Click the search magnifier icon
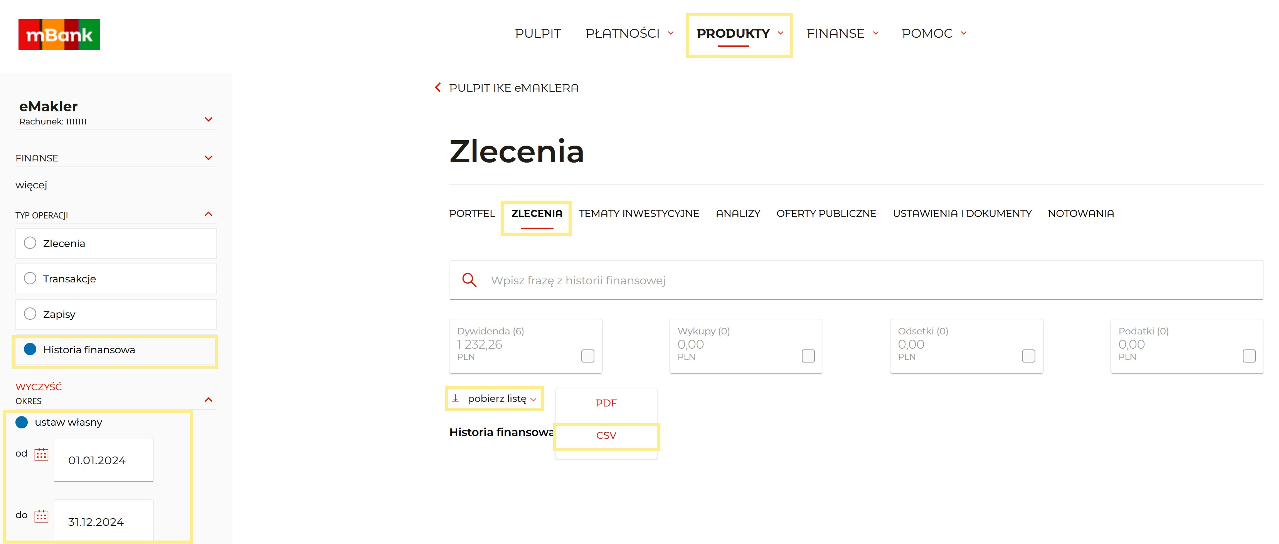 469,280
